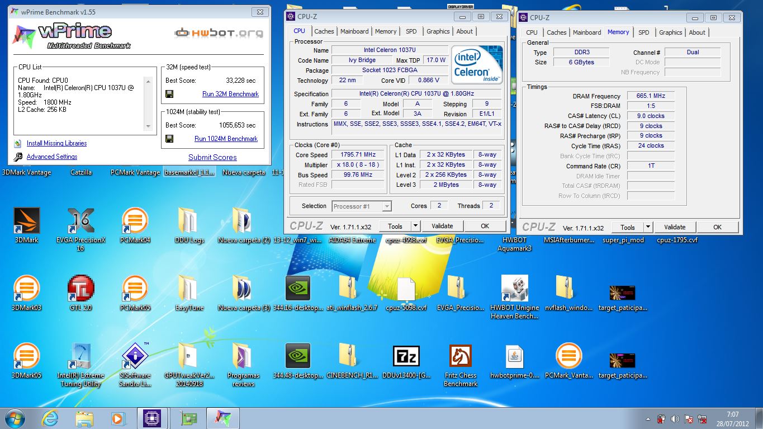763x429 pixels.
Task: Select the Nueva carpeta (2) folder
Action: click(x=243, y=221)
